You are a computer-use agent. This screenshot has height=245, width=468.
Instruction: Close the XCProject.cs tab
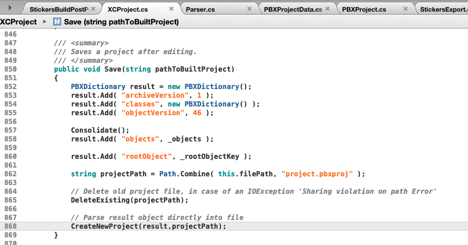171,9
